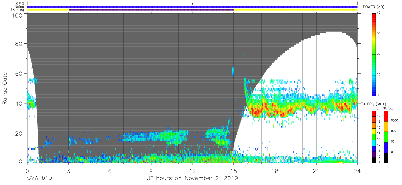Click the Range Gate tick label 100
402x185 pixels.
(18, 16)
